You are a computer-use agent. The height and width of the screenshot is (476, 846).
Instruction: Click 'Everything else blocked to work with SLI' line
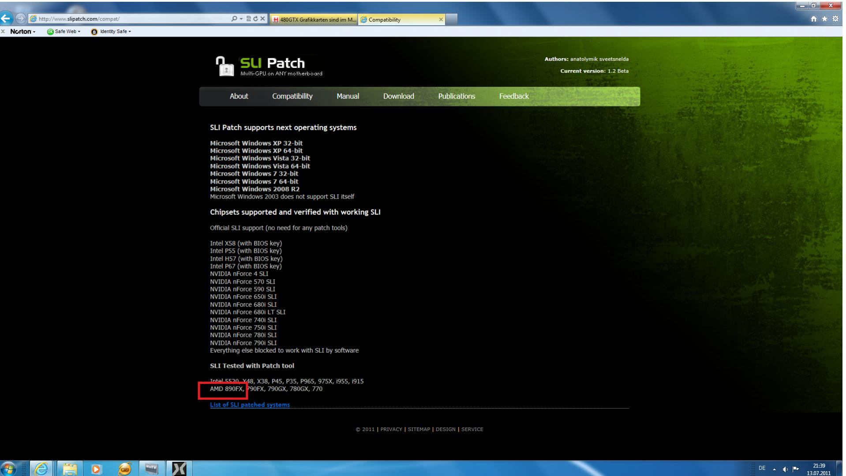point(284,350)
